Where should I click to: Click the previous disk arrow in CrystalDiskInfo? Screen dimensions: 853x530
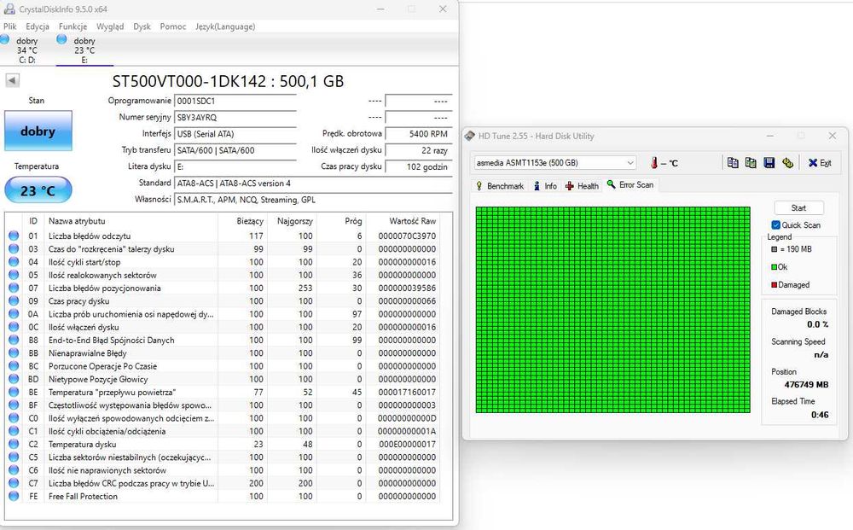(12, 80)
